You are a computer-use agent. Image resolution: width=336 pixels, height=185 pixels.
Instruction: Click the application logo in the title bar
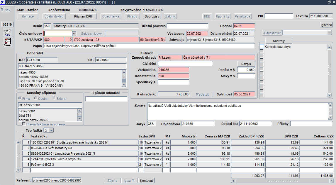pyautogui.click(x=3, y=2)
